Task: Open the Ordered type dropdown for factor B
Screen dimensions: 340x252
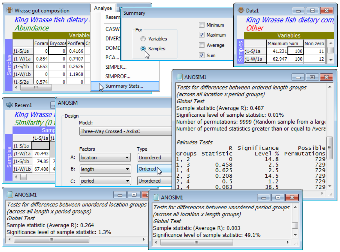Action: (x=155, y=169)
